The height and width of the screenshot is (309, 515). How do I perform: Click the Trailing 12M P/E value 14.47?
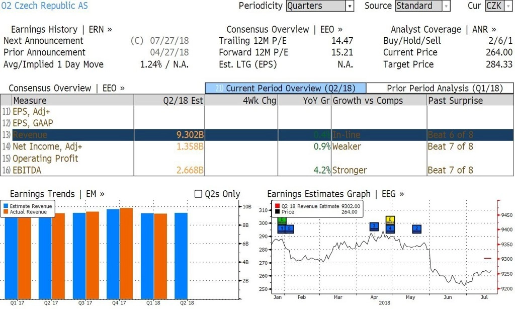tap(342, 40)
